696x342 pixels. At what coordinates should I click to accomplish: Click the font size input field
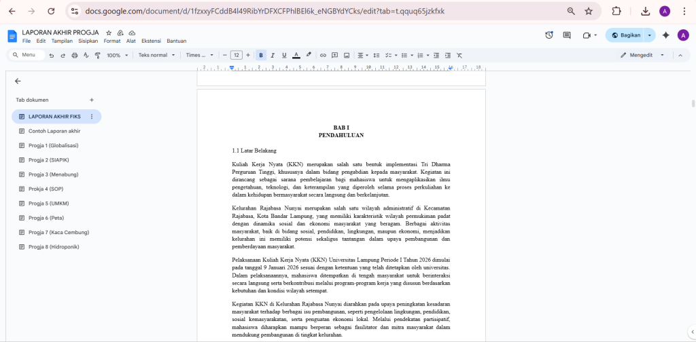pos(236,55)
